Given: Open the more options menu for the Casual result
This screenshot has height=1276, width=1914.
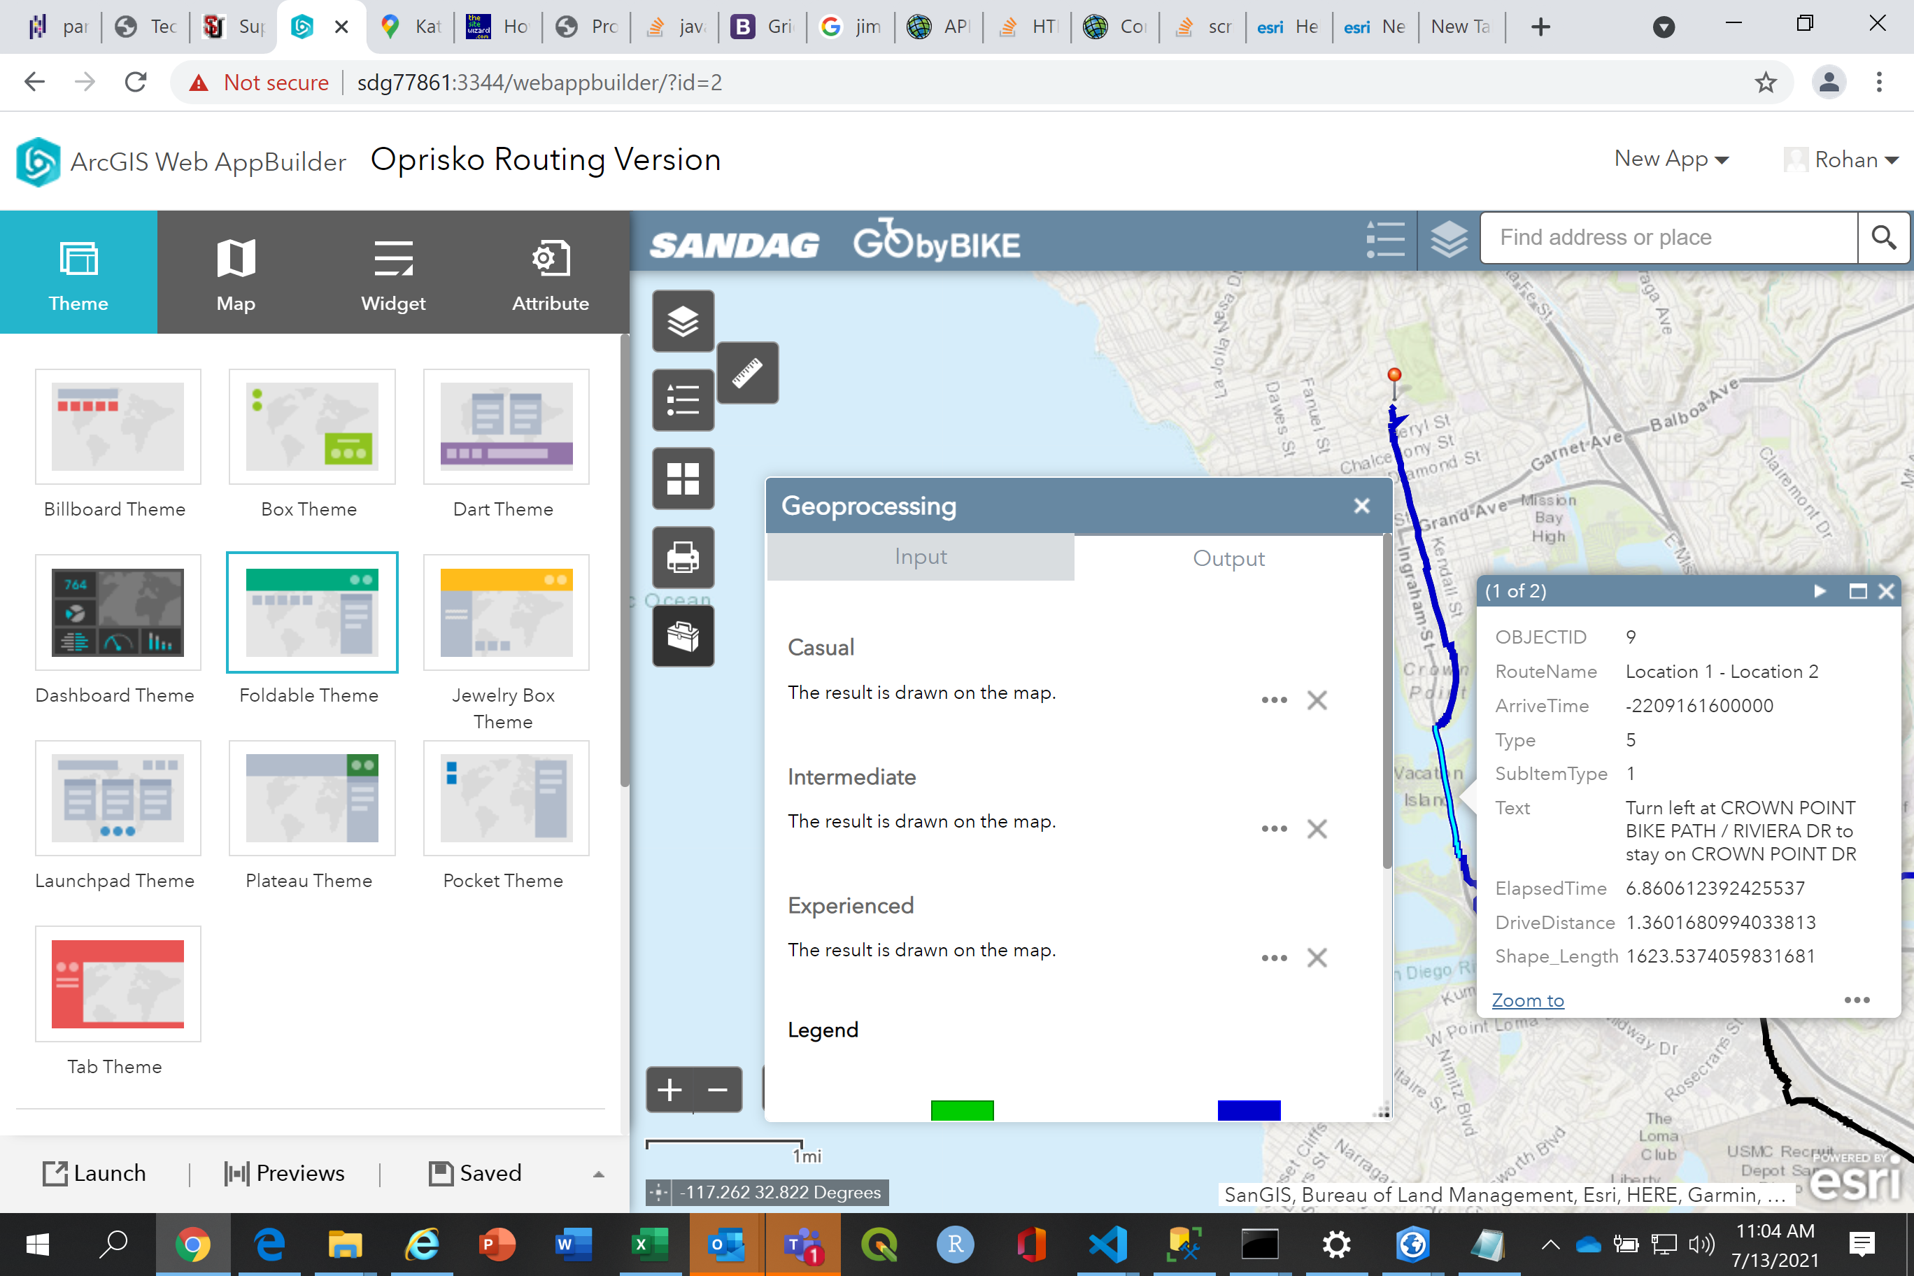Looking at the screenshot, I should (1274, 700).
